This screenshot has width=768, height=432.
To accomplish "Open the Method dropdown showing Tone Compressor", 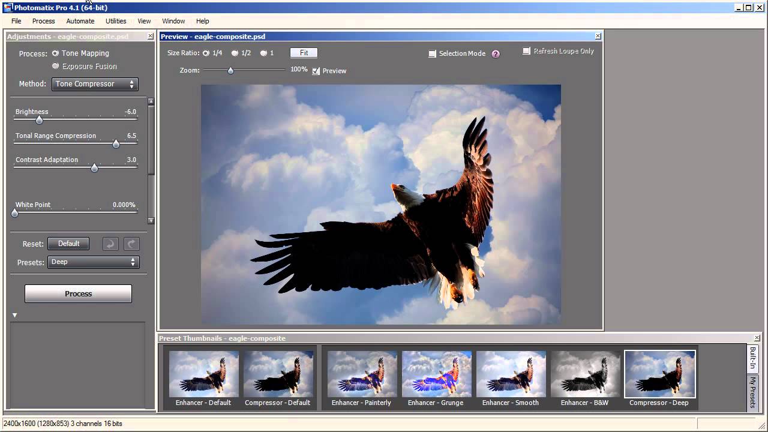I will pyautogui.click(x=95, y=84).
